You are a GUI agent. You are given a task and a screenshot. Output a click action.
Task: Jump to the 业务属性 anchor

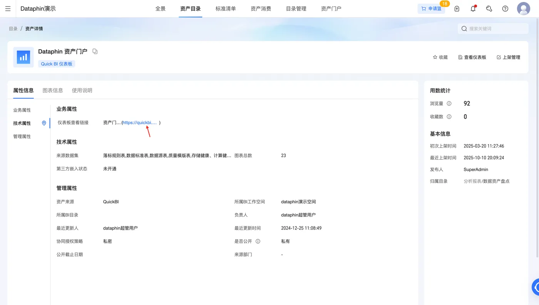(22, 110)
